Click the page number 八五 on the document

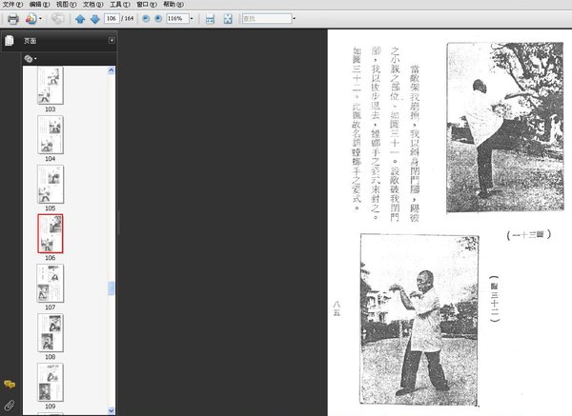pyautogui.click(x=337, y=308)
